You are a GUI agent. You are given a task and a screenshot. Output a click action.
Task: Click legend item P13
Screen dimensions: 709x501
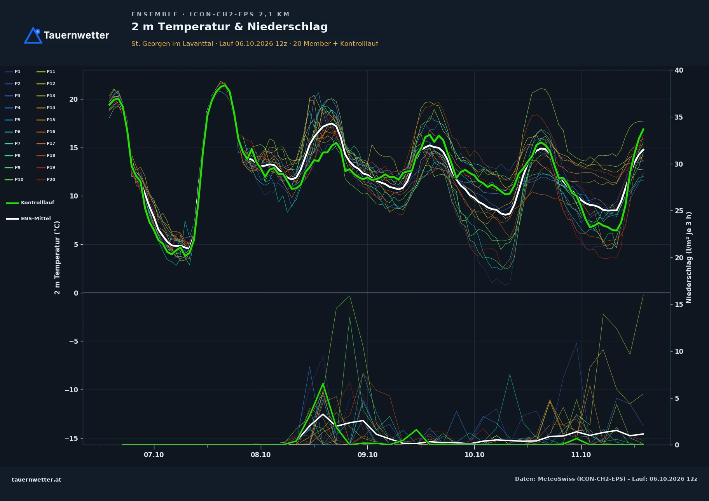point(46,96)
